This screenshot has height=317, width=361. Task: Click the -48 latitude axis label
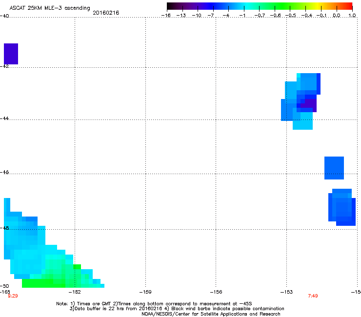[x=4, y=228]
